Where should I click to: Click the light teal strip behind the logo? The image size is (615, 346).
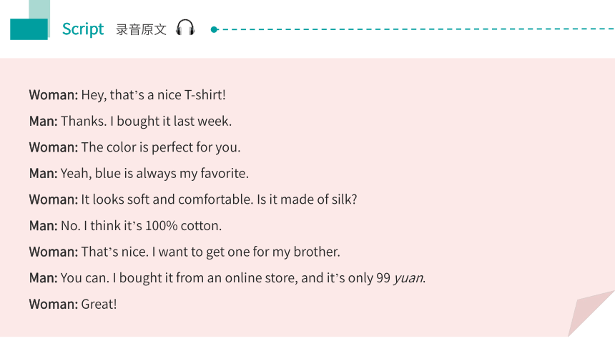(x=39, y=9)
